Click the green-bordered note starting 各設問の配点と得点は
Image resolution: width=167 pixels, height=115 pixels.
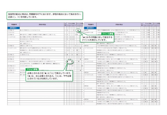(45, 16)
